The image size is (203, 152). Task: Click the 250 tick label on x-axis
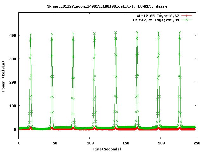(196, 143)
